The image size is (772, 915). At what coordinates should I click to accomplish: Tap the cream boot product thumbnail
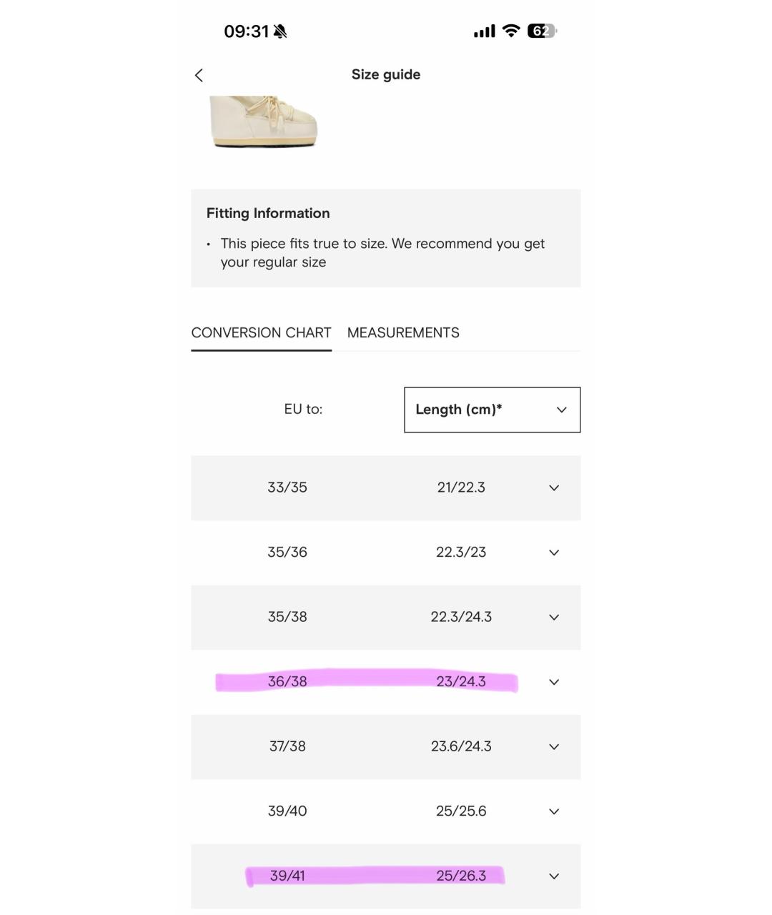pyautogui.click(x=264, y=122)
